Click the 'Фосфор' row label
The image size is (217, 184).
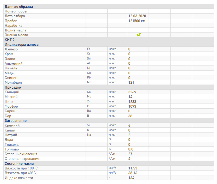tap(11, 107)
